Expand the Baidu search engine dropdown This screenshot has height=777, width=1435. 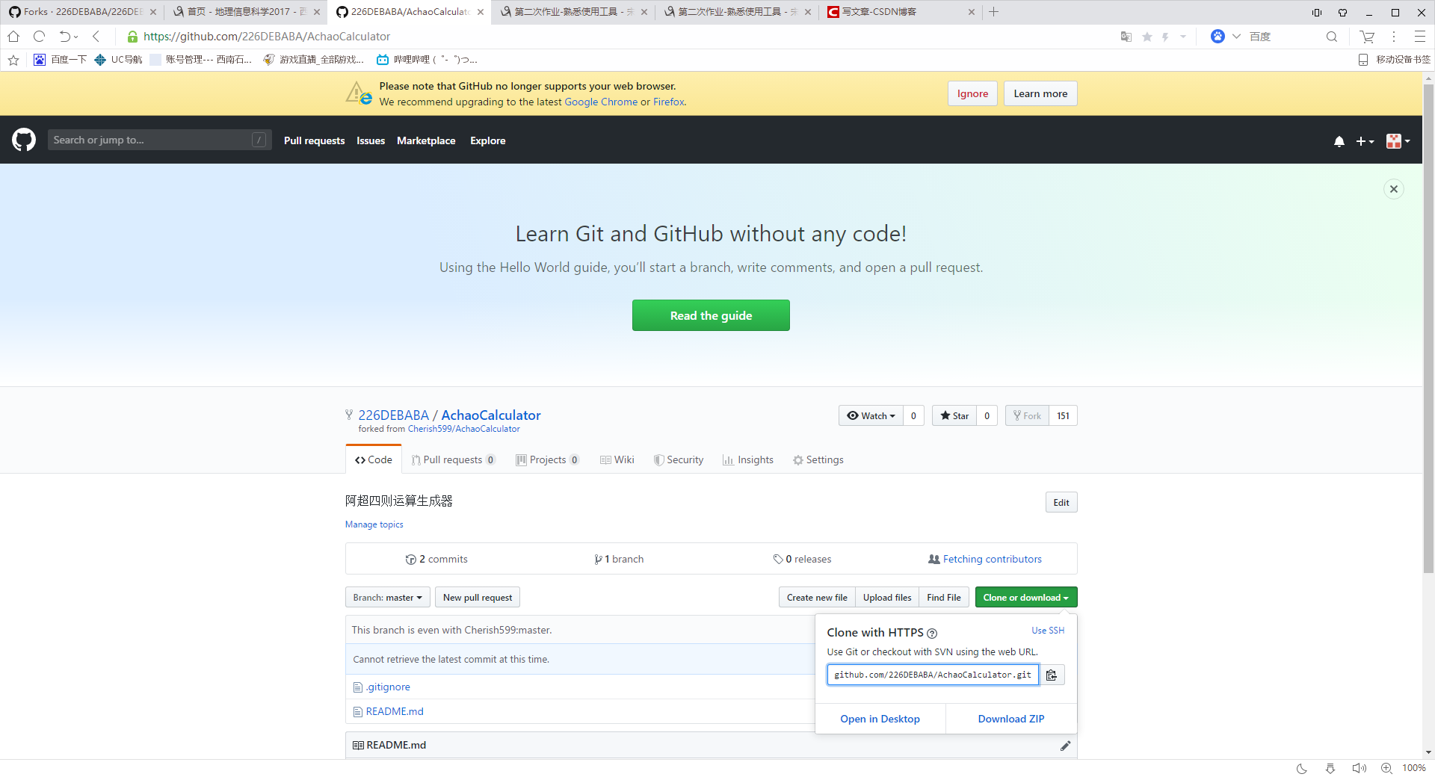tap(1236, 37)
